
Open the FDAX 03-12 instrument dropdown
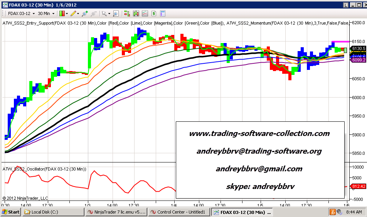coord(21,13)
